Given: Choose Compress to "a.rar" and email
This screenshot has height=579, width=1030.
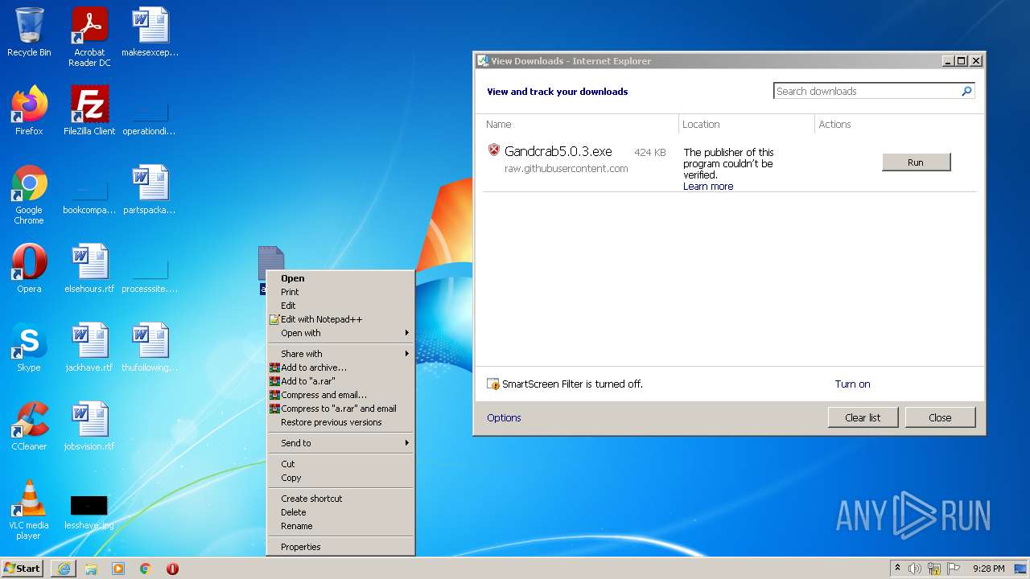Looking at the screenshot, I should point(340,409).
